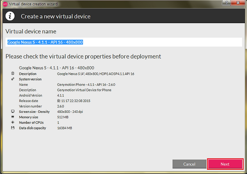Click the CPU icon beside Number of CPUs
247x174 pixels.
pos(13,122)
